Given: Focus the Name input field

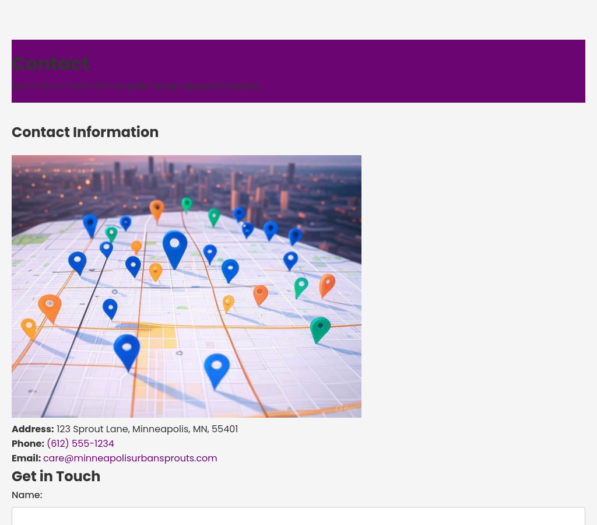Looking at the screenshot, I should tap(298, 516).
